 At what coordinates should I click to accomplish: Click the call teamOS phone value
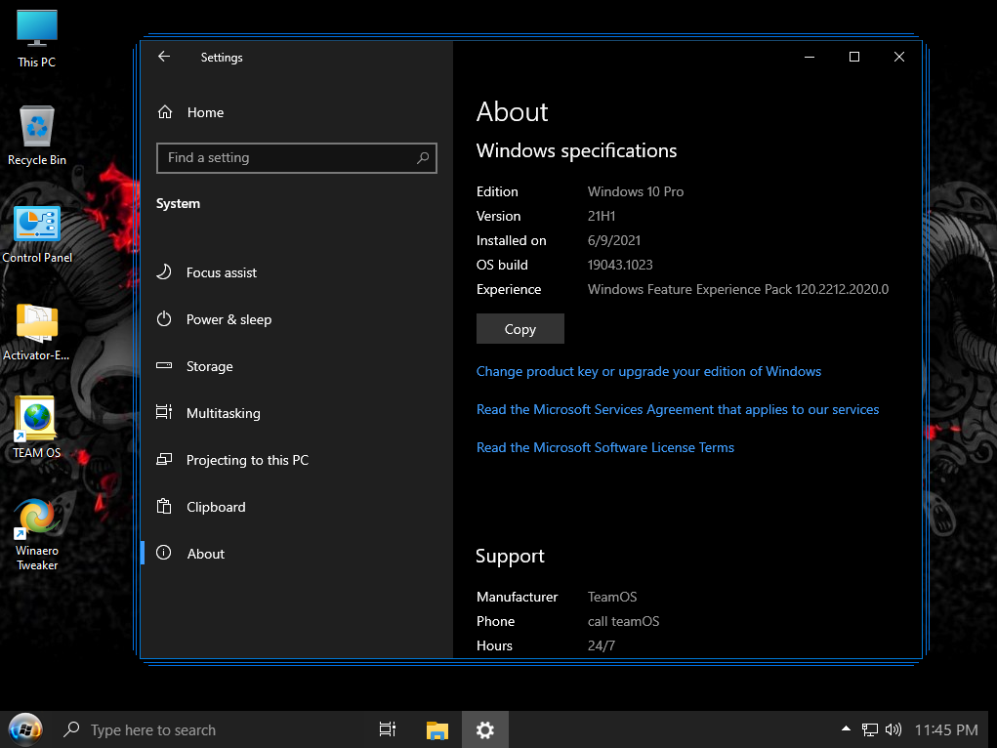(623, 621)
